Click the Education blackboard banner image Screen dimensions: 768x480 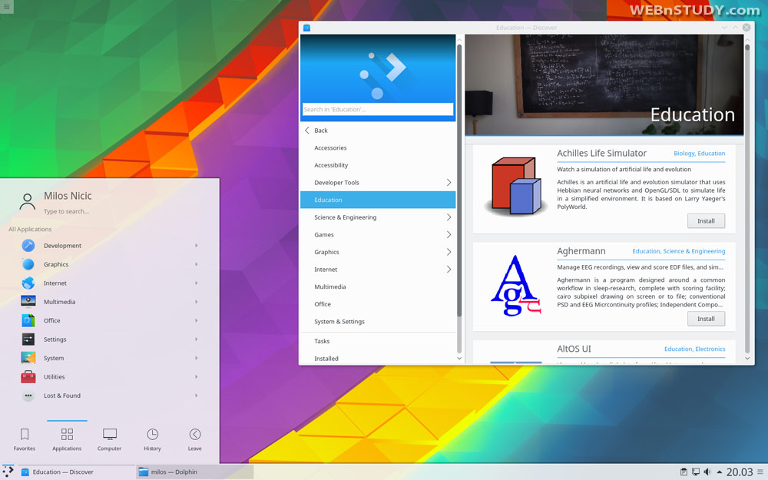tap(604, 84)
